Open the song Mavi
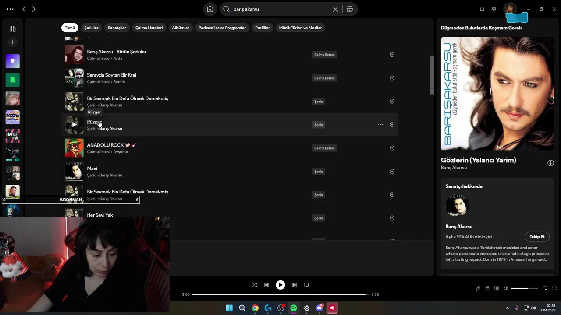 [x=92, y=168]
